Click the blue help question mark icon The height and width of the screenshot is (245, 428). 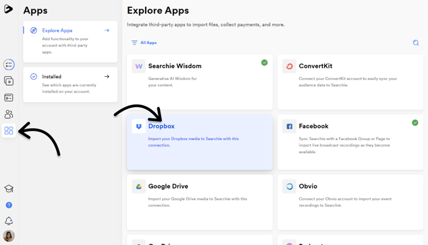coord(9,205)
